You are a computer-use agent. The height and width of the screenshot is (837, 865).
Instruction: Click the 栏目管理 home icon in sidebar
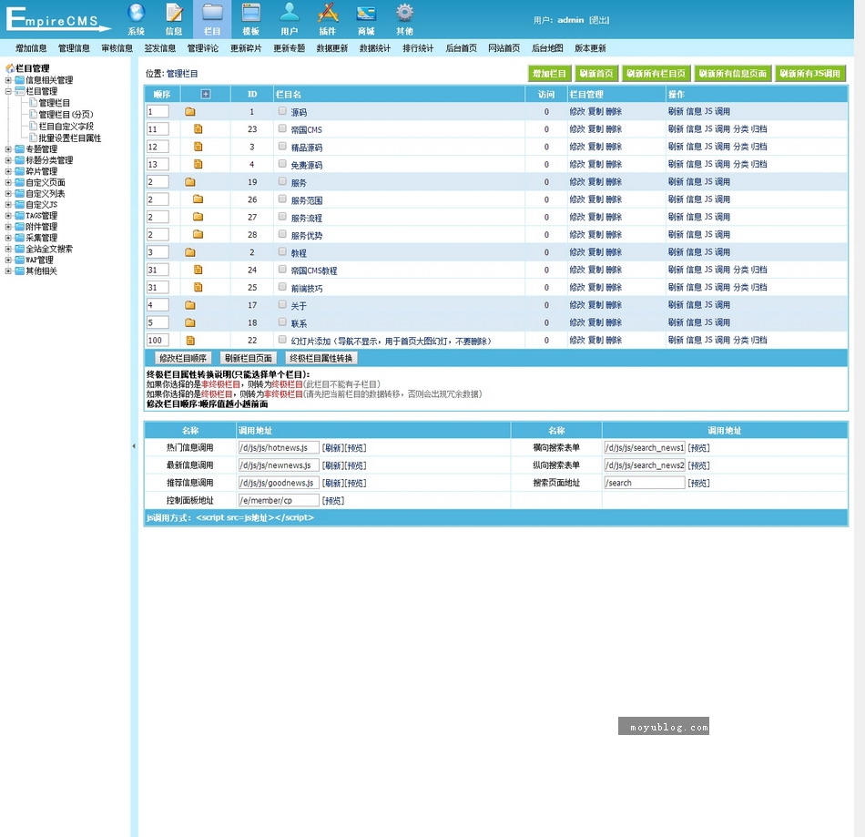click(10, 68)
